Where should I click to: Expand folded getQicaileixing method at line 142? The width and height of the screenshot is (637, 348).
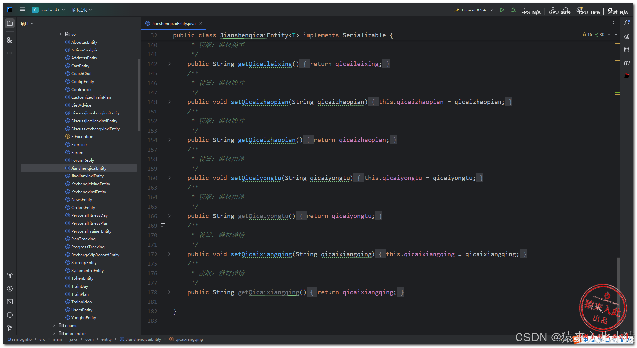tap(169, 64)
